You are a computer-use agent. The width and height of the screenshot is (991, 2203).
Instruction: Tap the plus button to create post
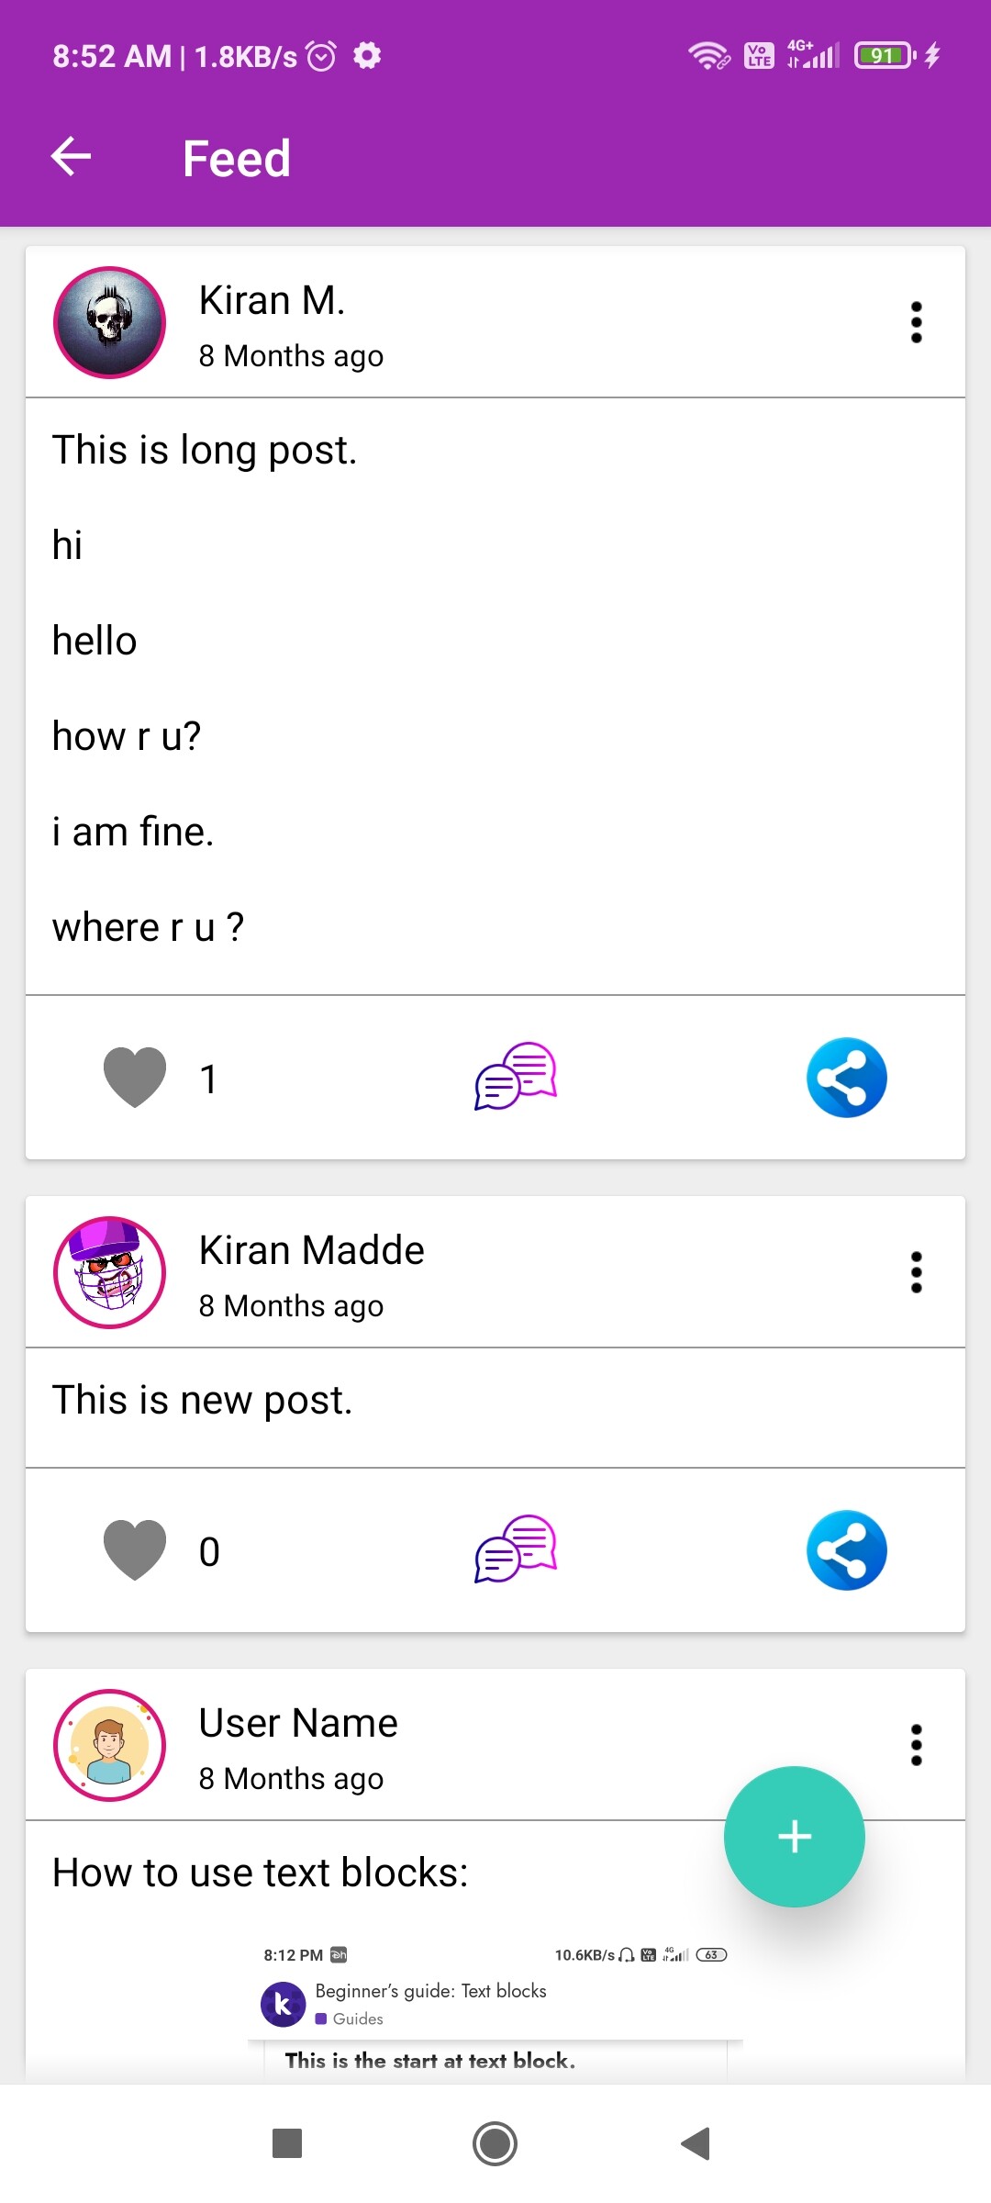click(794, 1837)
